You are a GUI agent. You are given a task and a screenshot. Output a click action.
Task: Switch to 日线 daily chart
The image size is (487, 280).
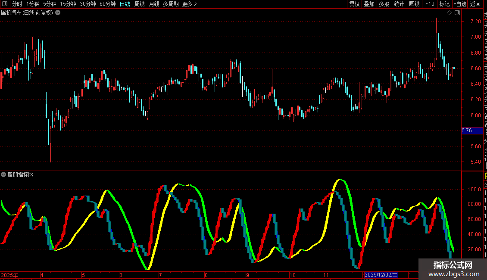pos(125,4)
